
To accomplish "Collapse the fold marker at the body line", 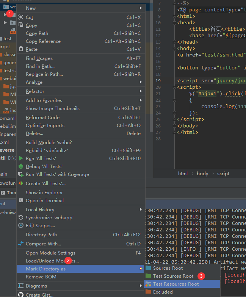I will pos(174,49).
